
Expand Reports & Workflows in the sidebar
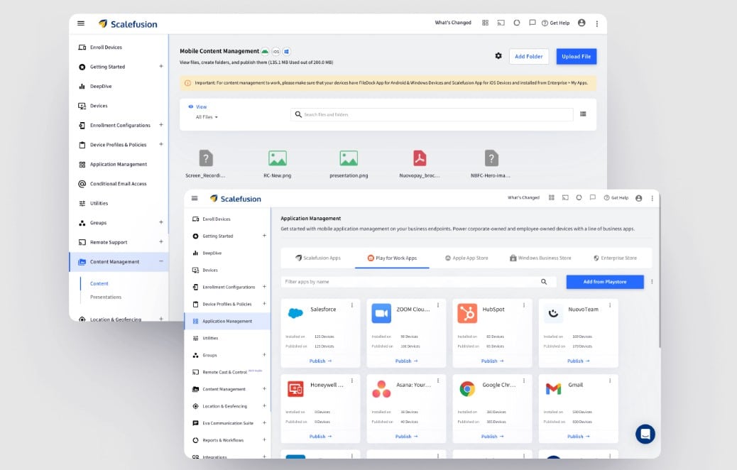point(264,440)
